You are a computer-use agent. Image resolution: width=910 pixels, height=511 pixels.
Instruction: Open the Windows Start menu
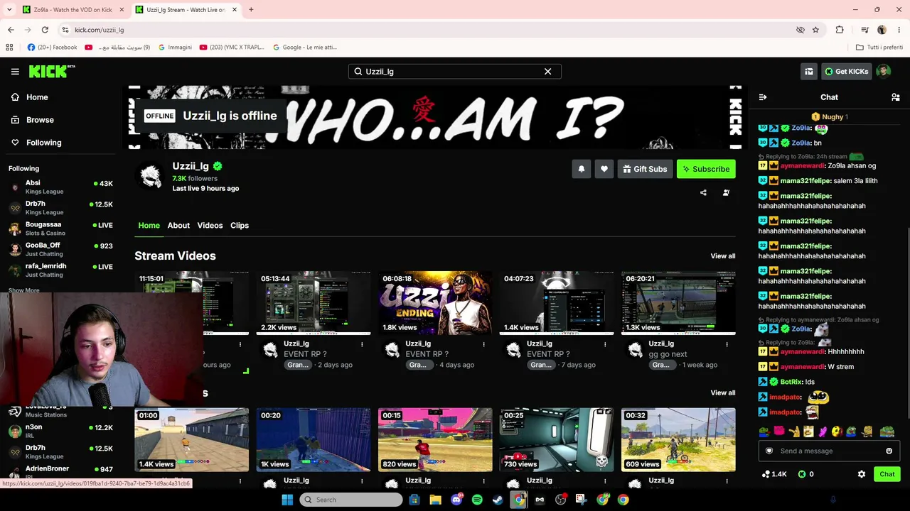[287, 500]
